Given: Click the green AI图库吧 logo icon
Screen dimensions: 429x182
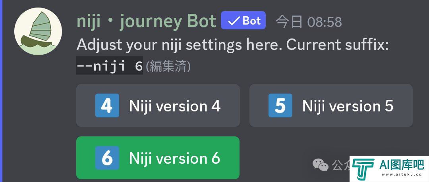Looking at the screenshot, I should point(363,169).
